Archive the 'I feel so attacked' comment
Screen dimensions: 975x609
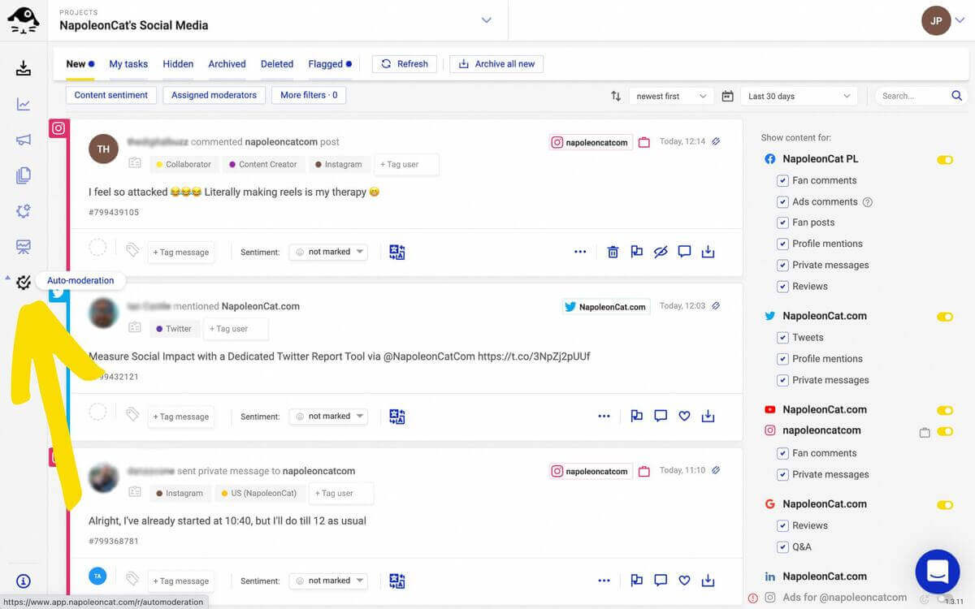click(708, 252)
